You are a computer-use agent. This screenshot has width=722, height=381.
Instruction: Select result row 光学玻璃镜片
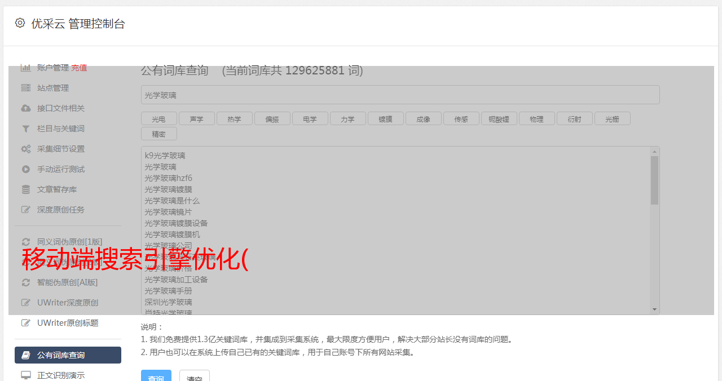click(168, 212)
